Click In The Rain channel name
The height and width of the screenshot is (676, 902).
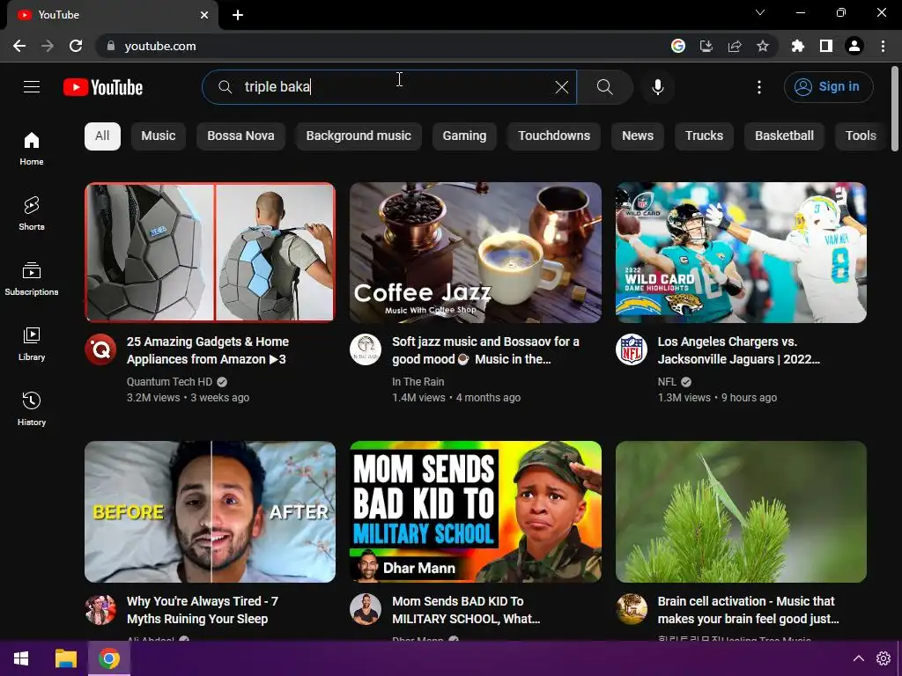[418, 382]
